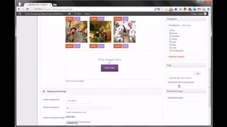The image size is (227, 127).
Task: Click Delete below the man in armchair image
Action: pos(94,46)
